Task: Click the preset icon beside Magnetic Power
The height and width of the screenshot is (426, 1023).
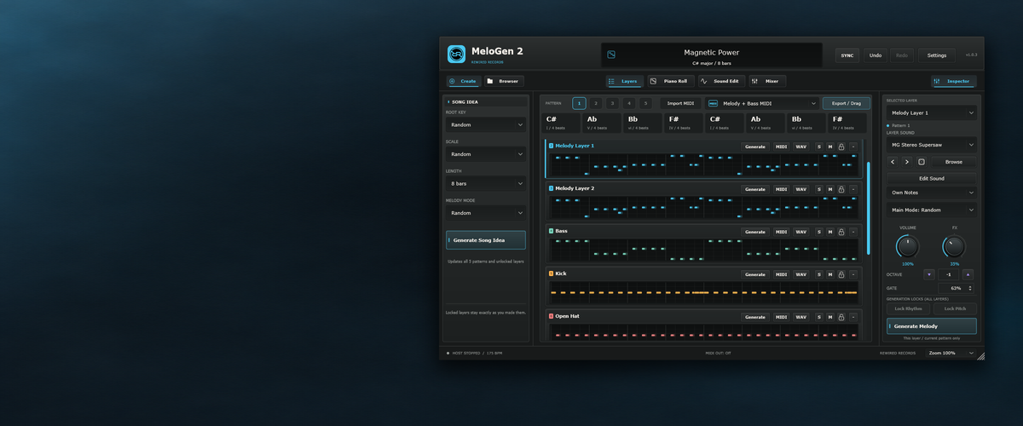Action: point(611,55)
